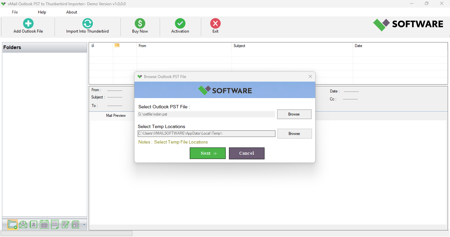Open the Help menu
The height and width of the screenshot is (237, 450).
pyautogui.click(x=42, y=12)
